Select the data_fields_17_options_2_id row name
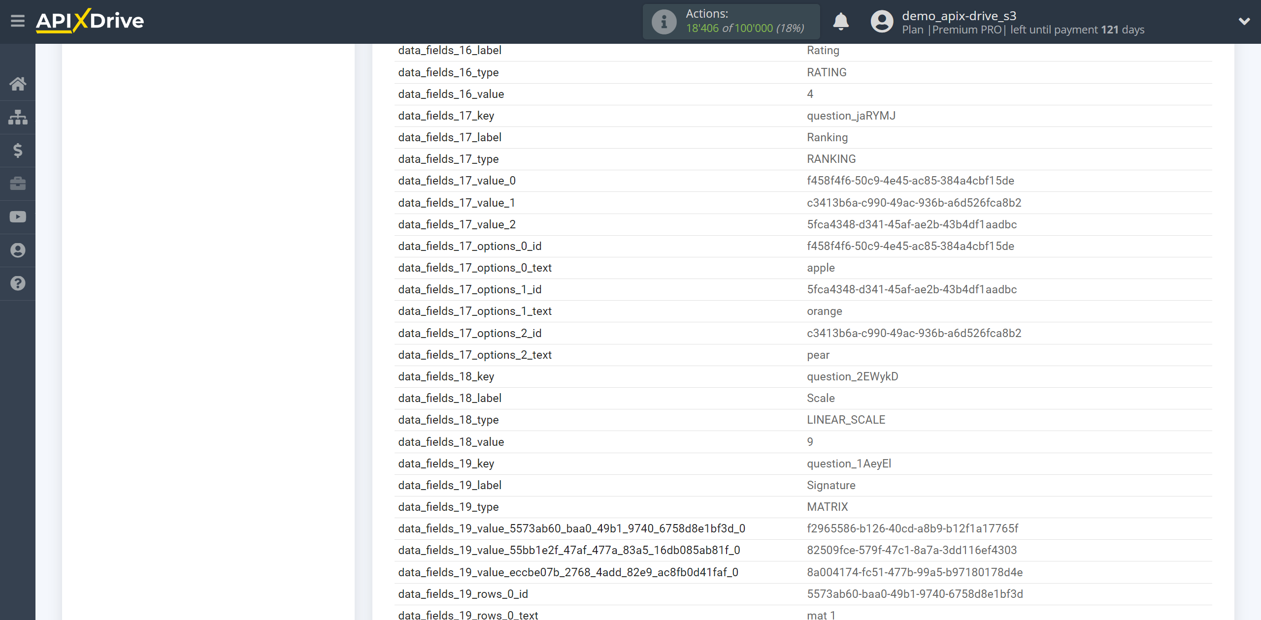This screenshot has width=1261, height=620. pos(469,333)
